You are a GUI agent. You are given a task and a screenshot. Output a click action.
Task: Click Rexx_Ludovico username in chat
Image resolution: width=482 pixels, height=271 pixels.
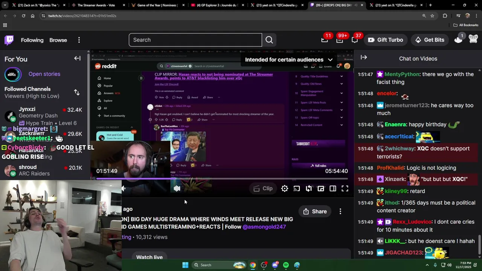412,222
